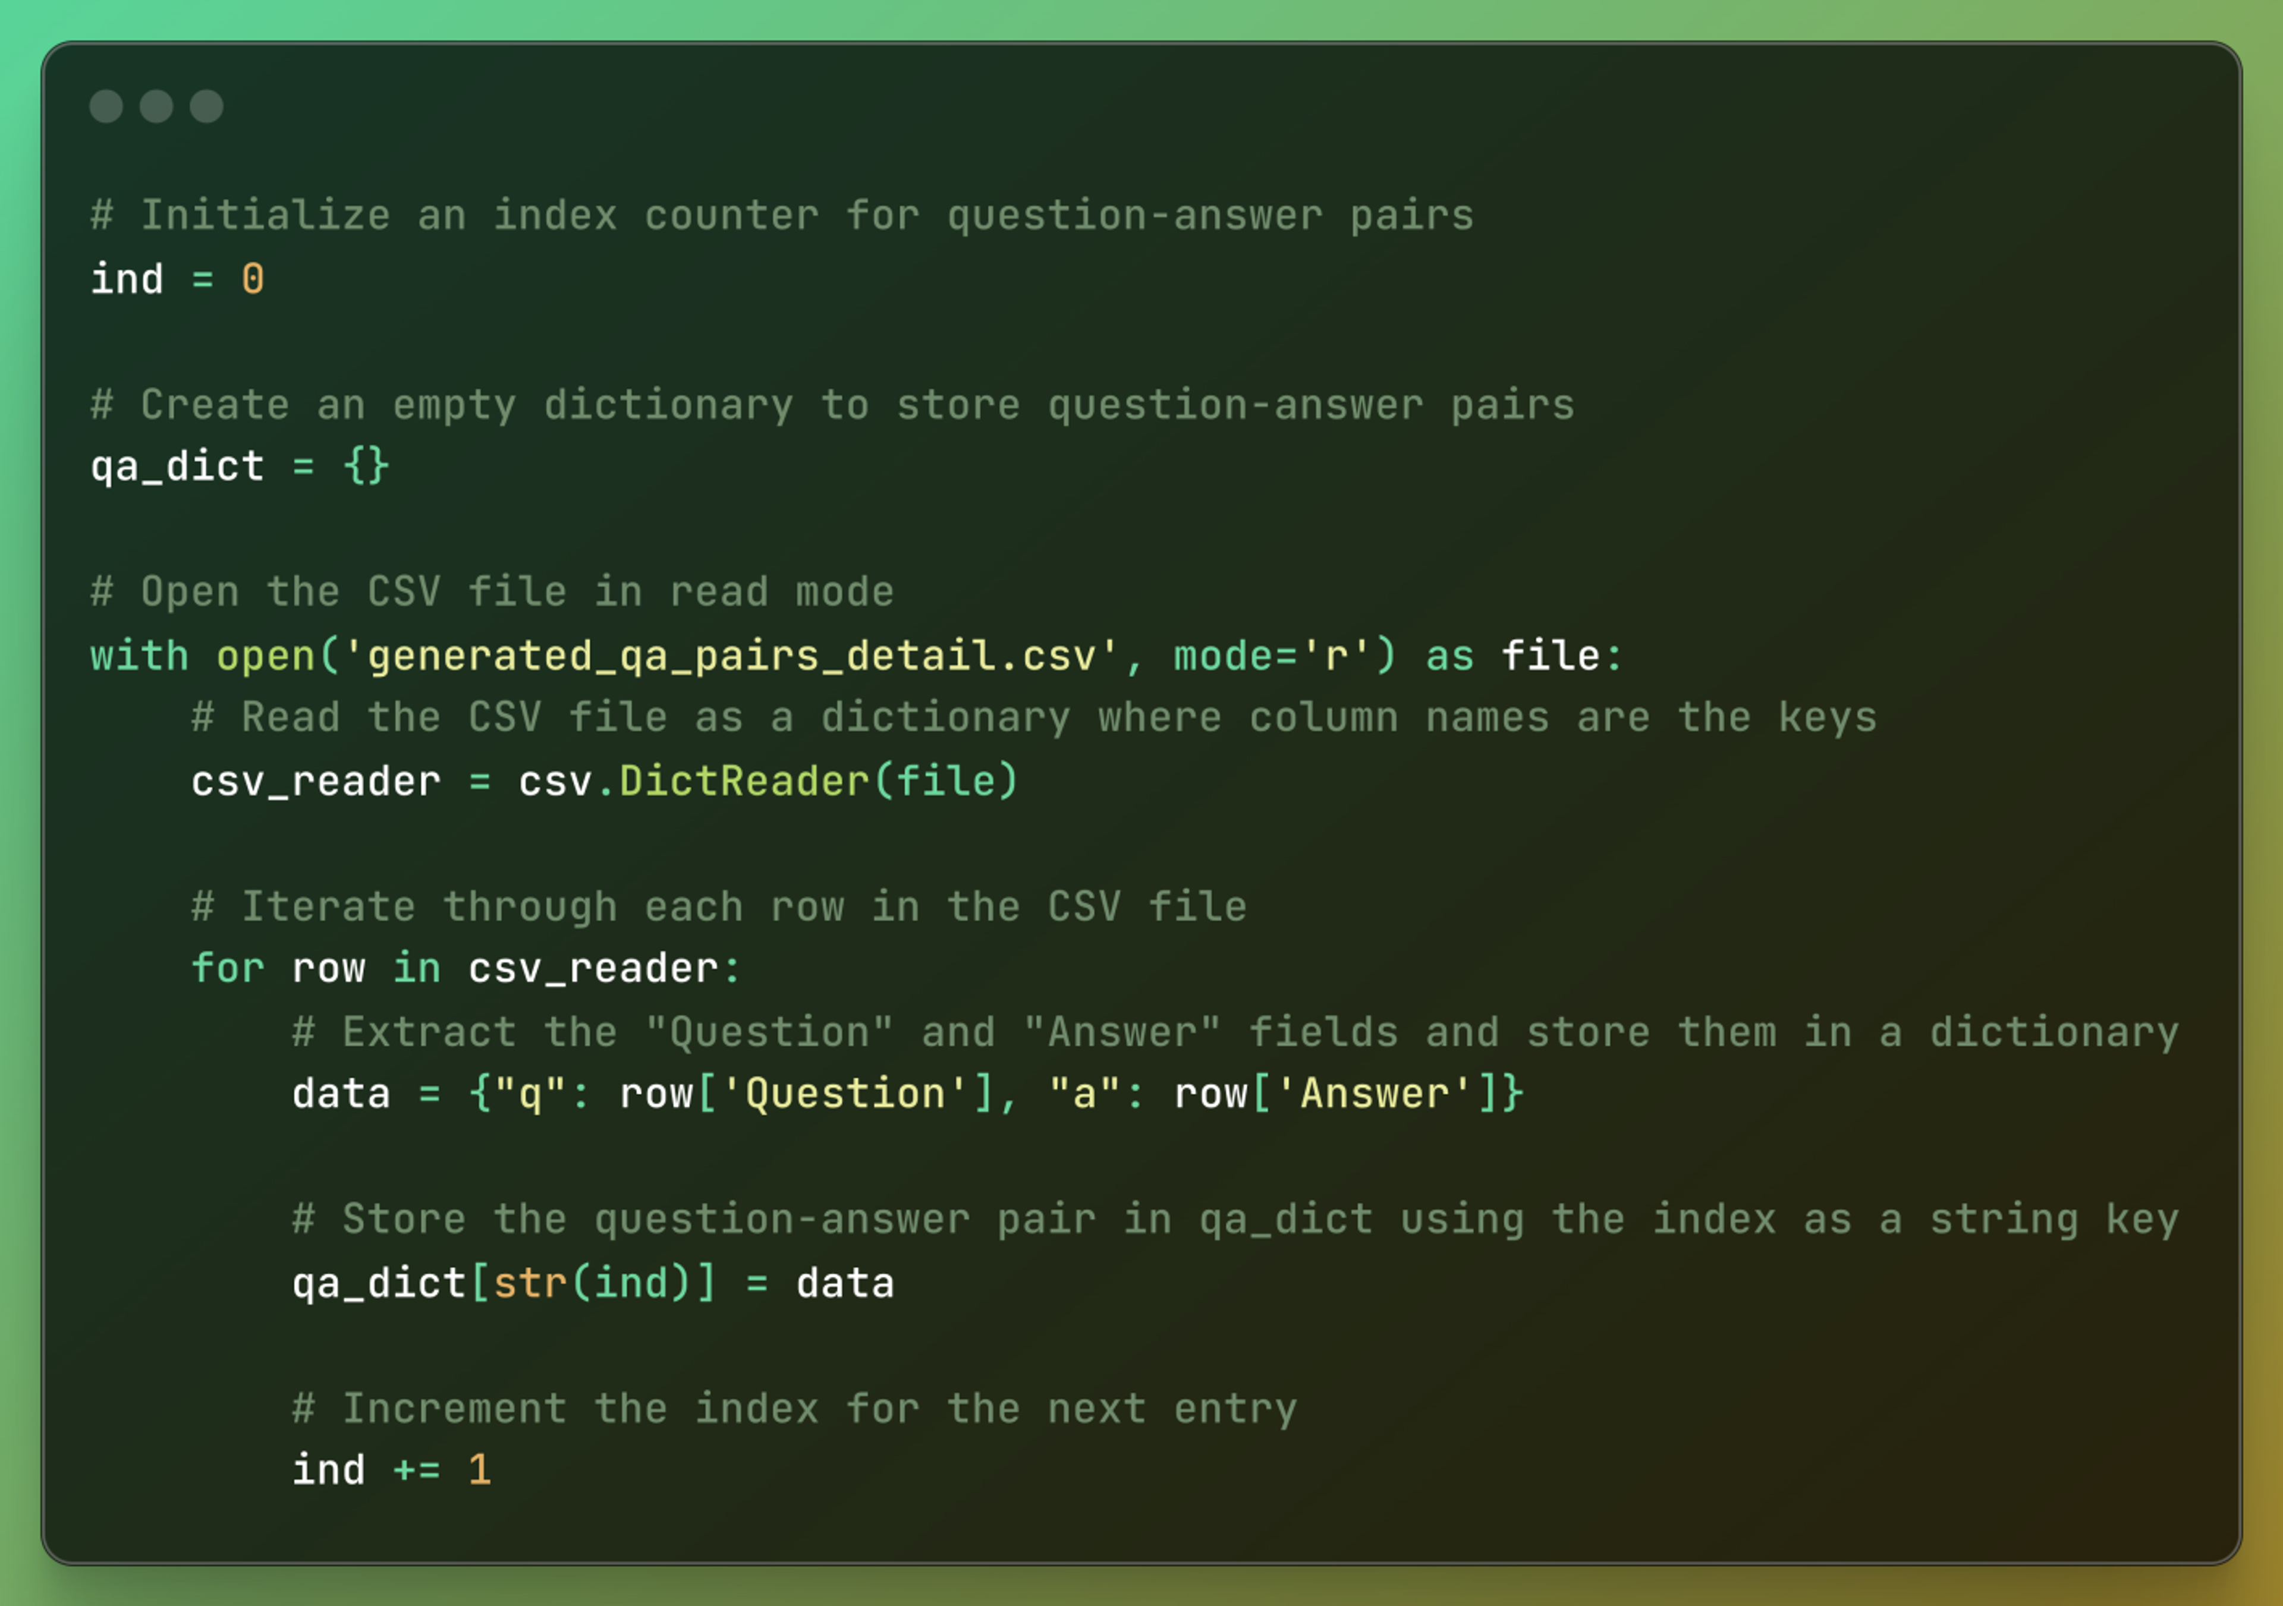This screenshot has height=1606, width=2283.
Task: Click the comment about incrementing the index
Action: (x=794, y=1408)
